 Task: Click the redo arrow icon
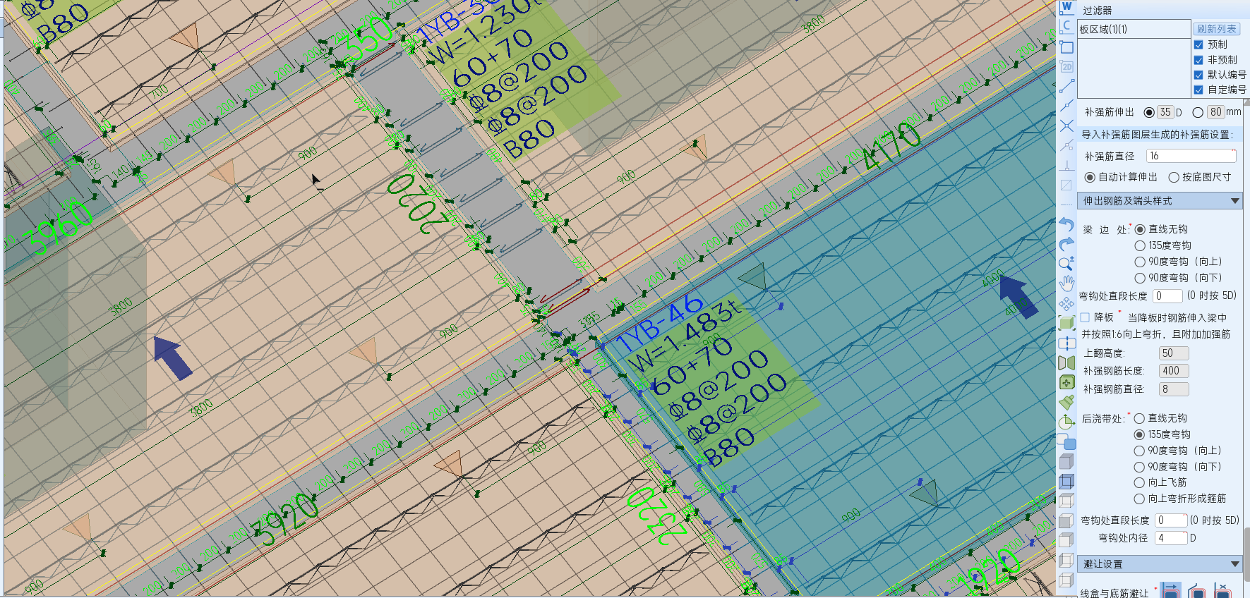point(1066,244)
